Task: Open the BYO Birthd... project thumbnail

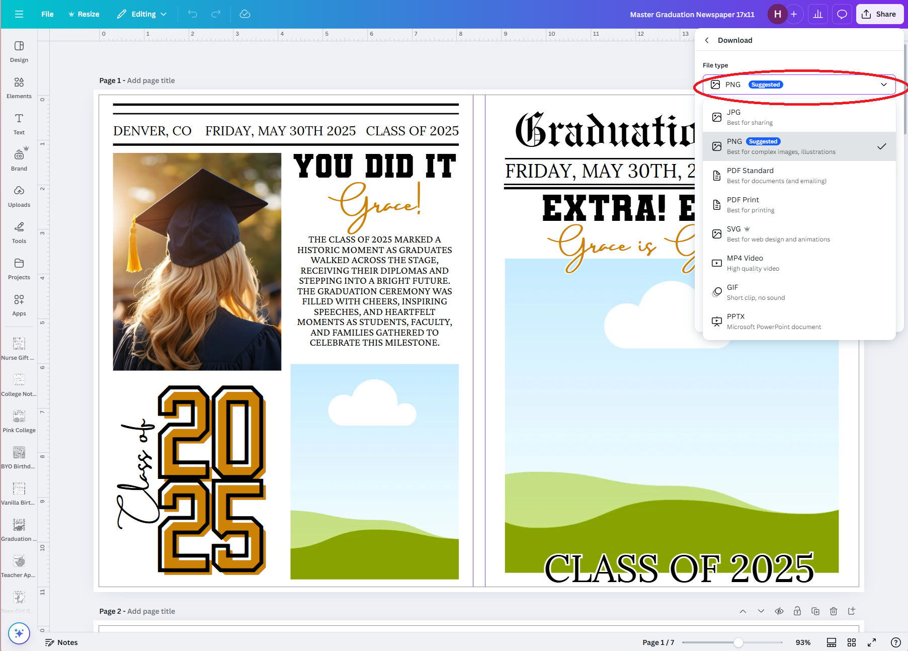Action: (x=19, y=457)
